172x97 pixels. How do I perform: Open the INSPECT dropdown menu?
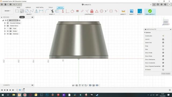pos(123,14)
